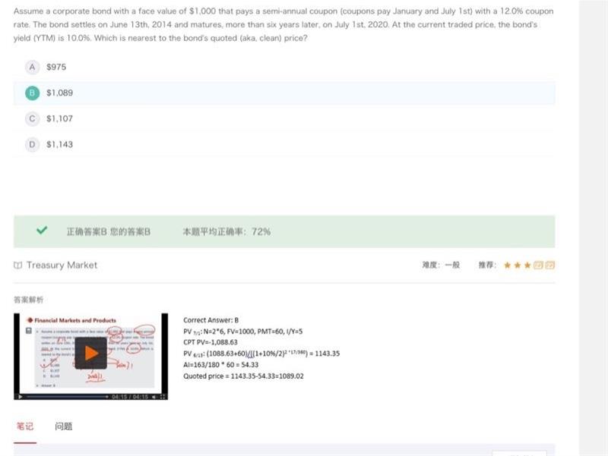Toggle the video volume icon
608x456 pixels.
(x=154, y=396)
